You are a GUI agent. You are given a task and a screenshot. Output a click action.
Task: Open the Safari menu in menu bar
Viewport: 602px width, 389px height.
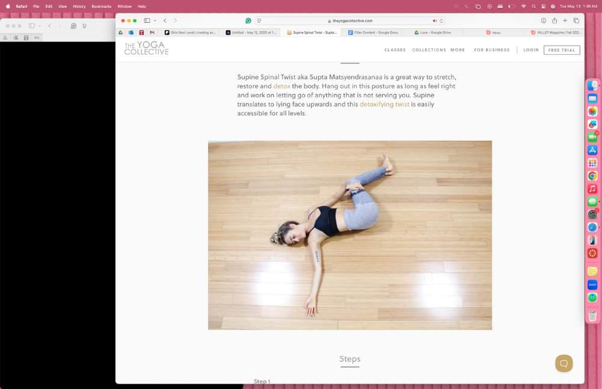pyautogui.click(x=22, y=6)
